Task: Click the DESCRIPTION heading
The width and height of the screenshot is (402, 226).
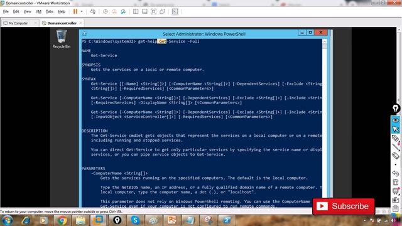Action: [95, 131]
